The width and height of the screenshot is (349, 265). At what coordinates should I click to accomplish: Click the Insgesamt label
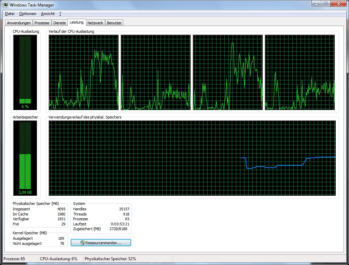coord(22,209)
